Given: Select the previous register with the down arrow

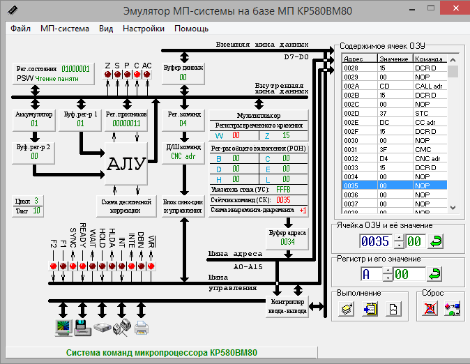Looking at the screenshot, I should pyautogui.click(x=388, y=278).
